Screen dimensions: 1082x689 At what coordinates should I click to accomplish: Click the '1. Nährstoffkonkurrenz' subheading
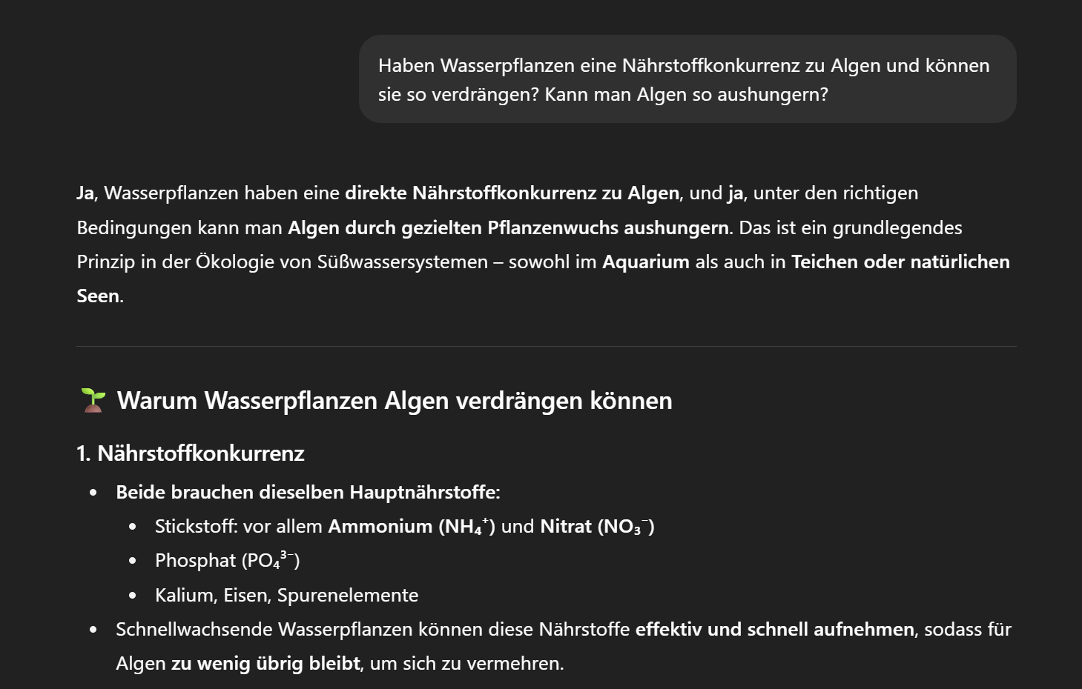coord(191,453)
